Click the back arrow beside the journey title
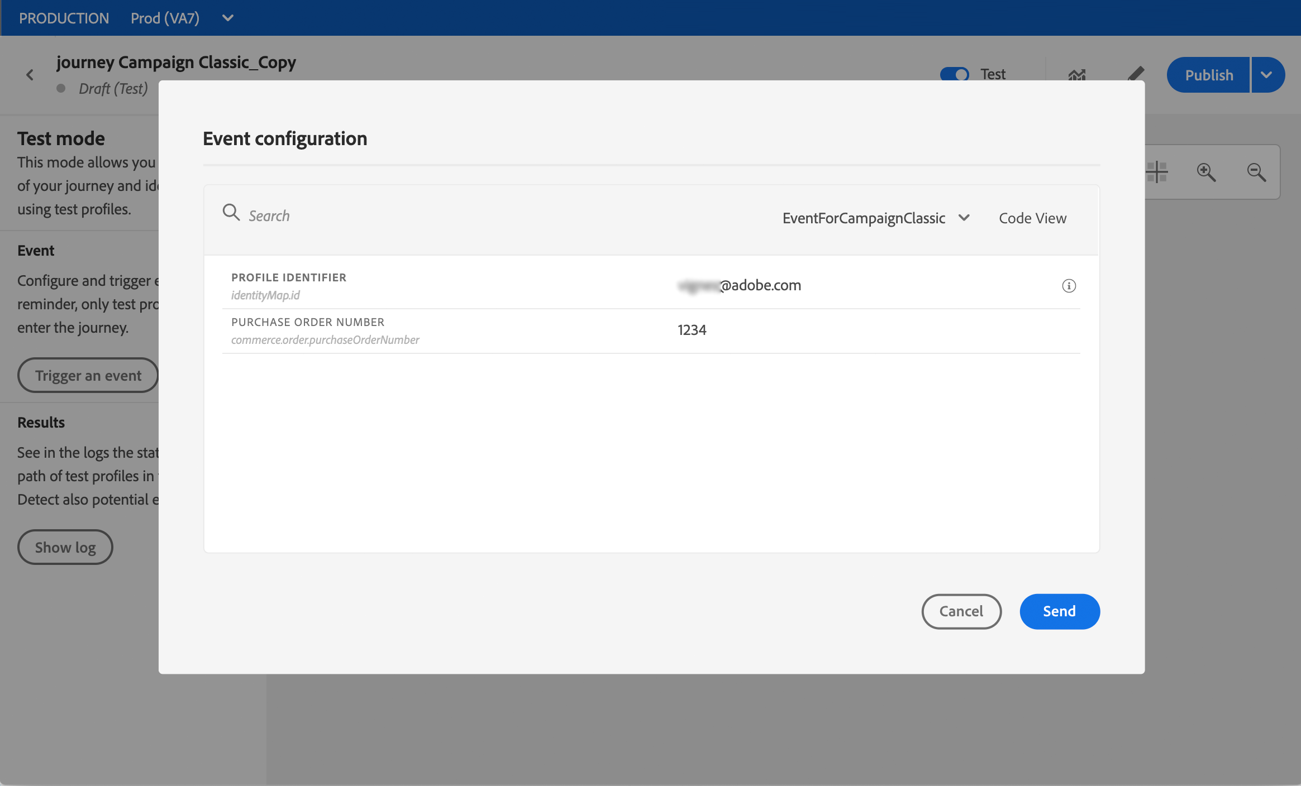The height and width of the screenshot is (786, 1301). click(x=30, y=75)
